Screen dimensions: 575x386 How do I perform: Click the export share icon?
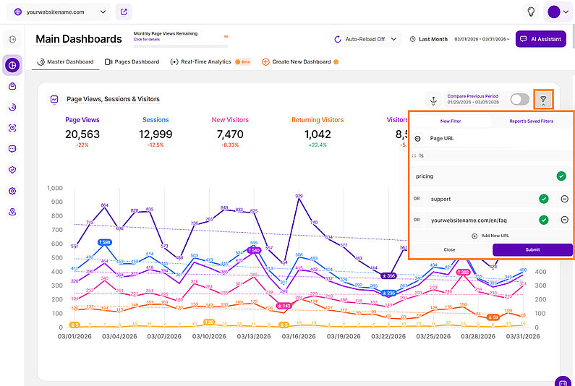click(x=433, y=99)
